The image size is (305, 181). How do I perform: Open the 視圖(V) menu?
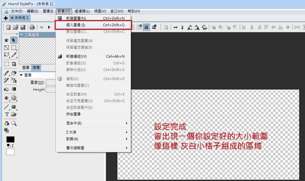click(x=100, y=11)
